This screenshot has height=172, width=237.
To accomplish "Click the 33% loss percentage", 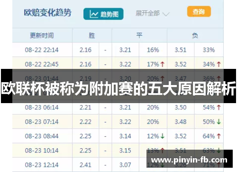I will (x=209, y=50).
